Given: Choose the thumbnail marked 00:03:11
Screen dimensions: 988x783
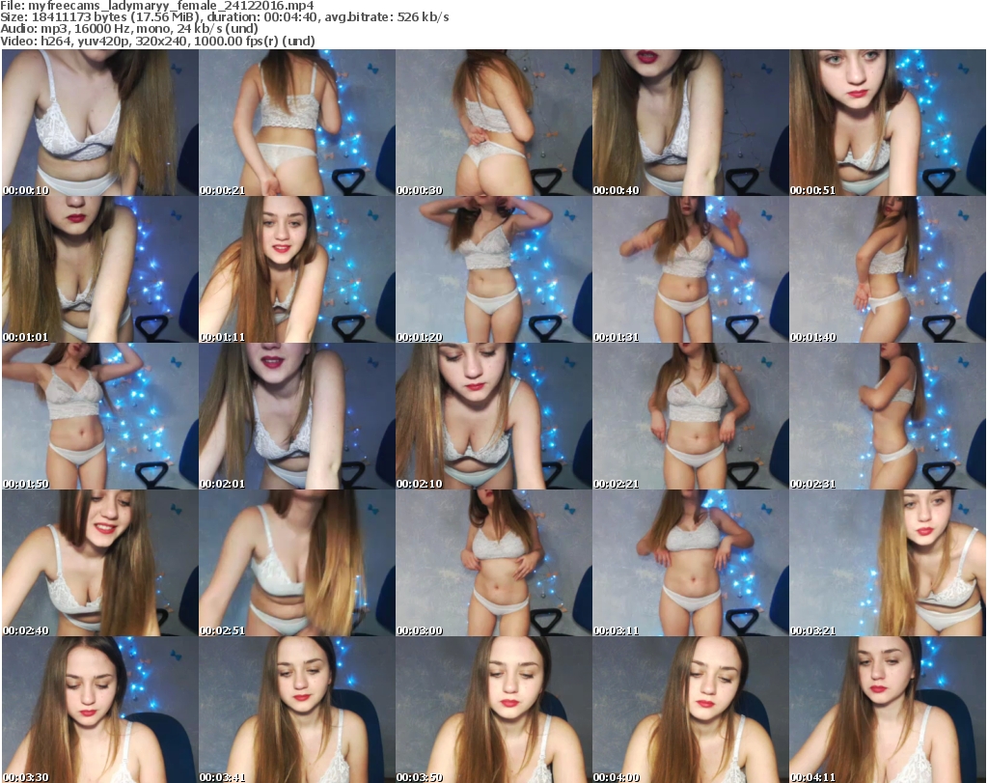Looking at the screenshot, I should (x=690, y=563).
